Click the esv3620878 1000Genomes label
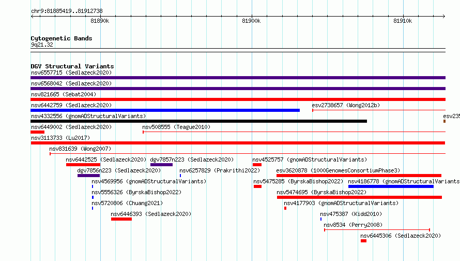 (x=338, y=170)
